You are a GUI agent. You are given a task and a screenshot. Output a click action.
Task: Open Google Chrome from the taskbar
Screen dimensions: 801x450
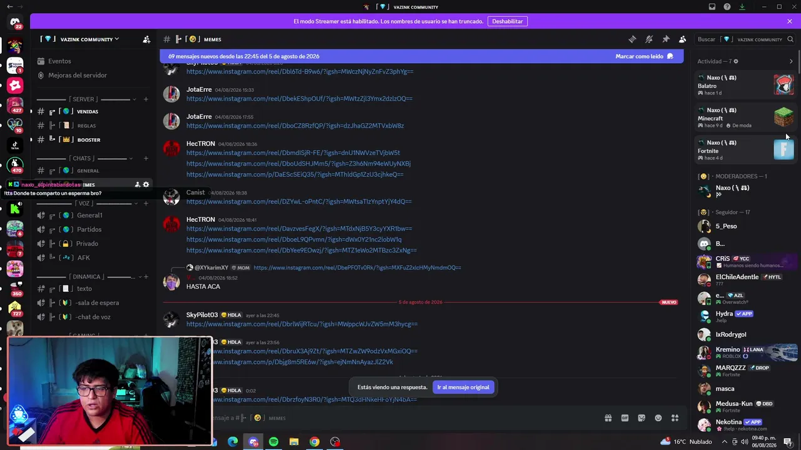pos(314,442)
